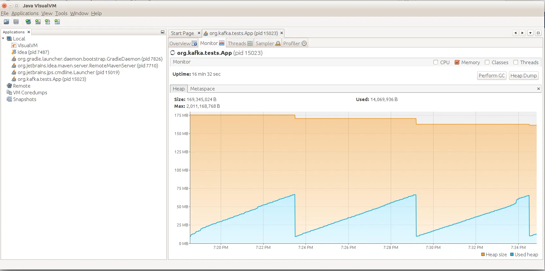Close the Applications panel tab
This screenshot has height=271, width=545.
click(29, 32)
